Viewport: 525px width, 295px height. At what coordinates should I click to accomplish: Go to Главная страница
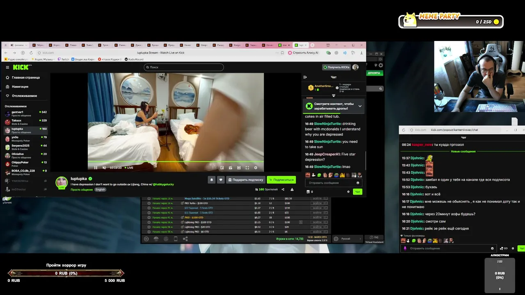click(x=23, y=77)
